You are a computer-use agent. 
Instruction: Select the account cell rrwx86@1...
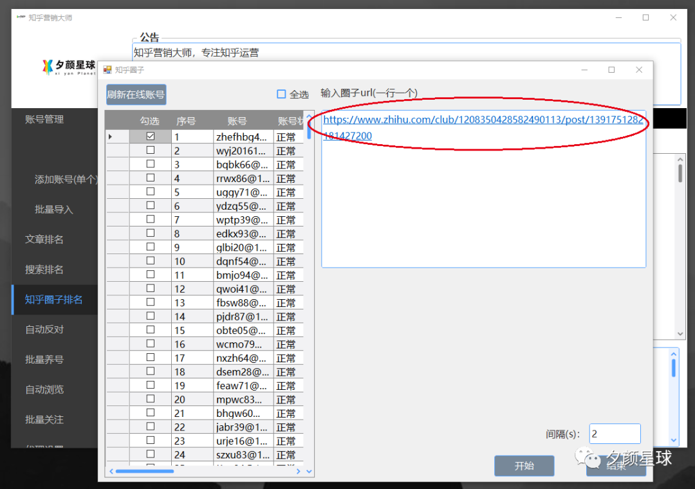click(243, 178)
